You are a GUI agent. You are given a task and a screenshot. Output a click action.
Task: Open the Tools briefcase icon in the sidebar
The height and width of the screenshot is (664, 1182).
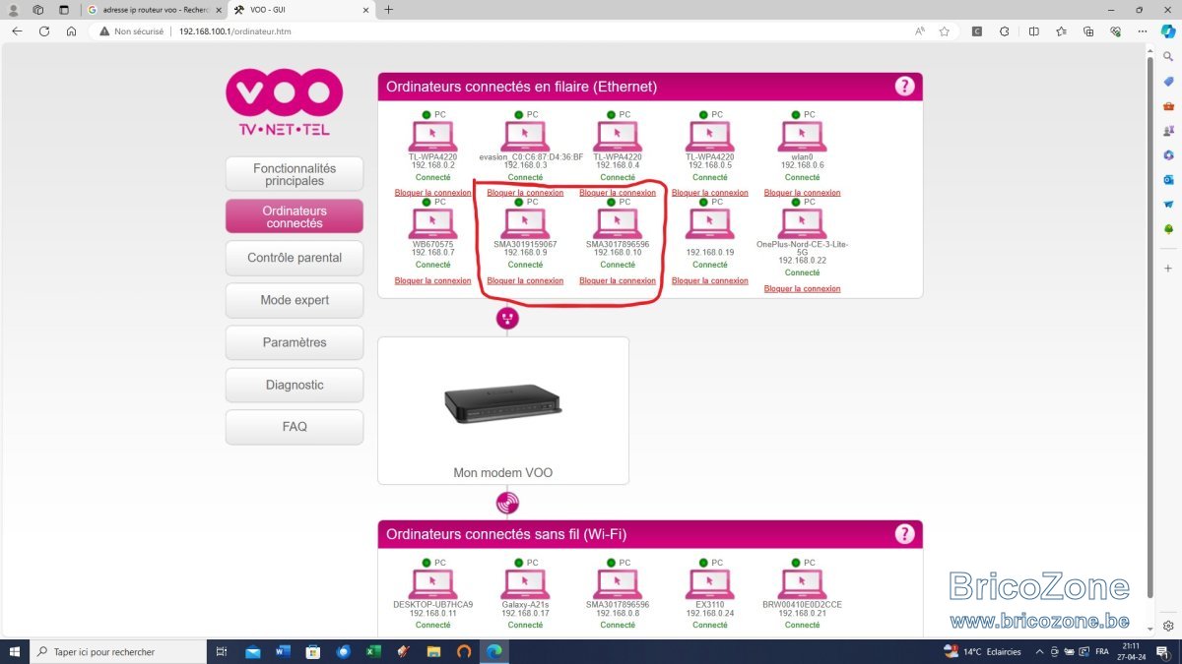point(1168,106)
